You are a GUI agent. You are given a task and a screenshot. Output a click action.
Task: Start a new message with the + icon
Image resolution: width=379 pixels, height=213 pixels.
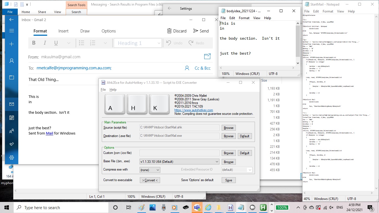click(12, 44)
